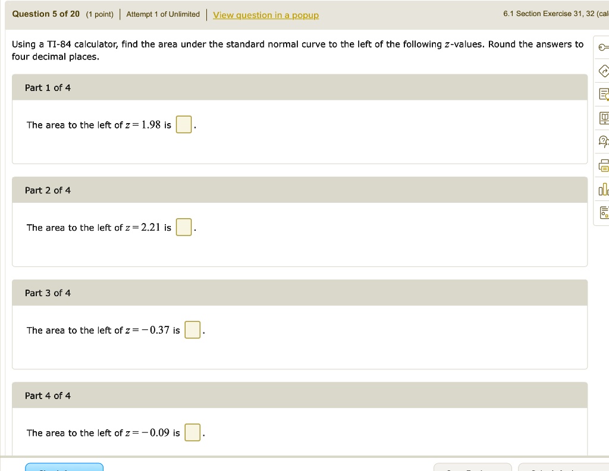Screen dimensions: 609x471
Task: Open the eTextbook icon in the sidebar
Action: 603,117
